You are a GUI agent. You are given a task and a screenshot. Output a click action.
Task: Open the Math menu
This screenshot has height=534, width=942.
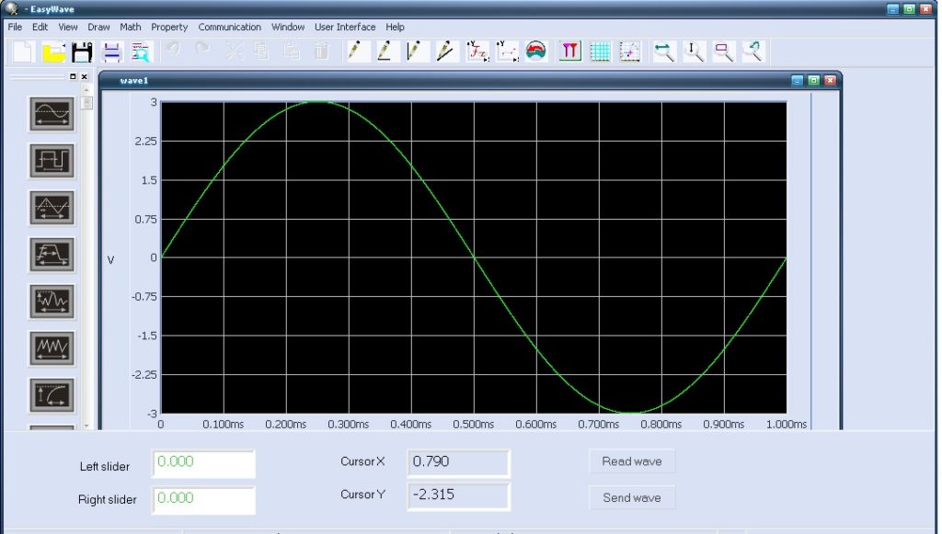point(130,27)
